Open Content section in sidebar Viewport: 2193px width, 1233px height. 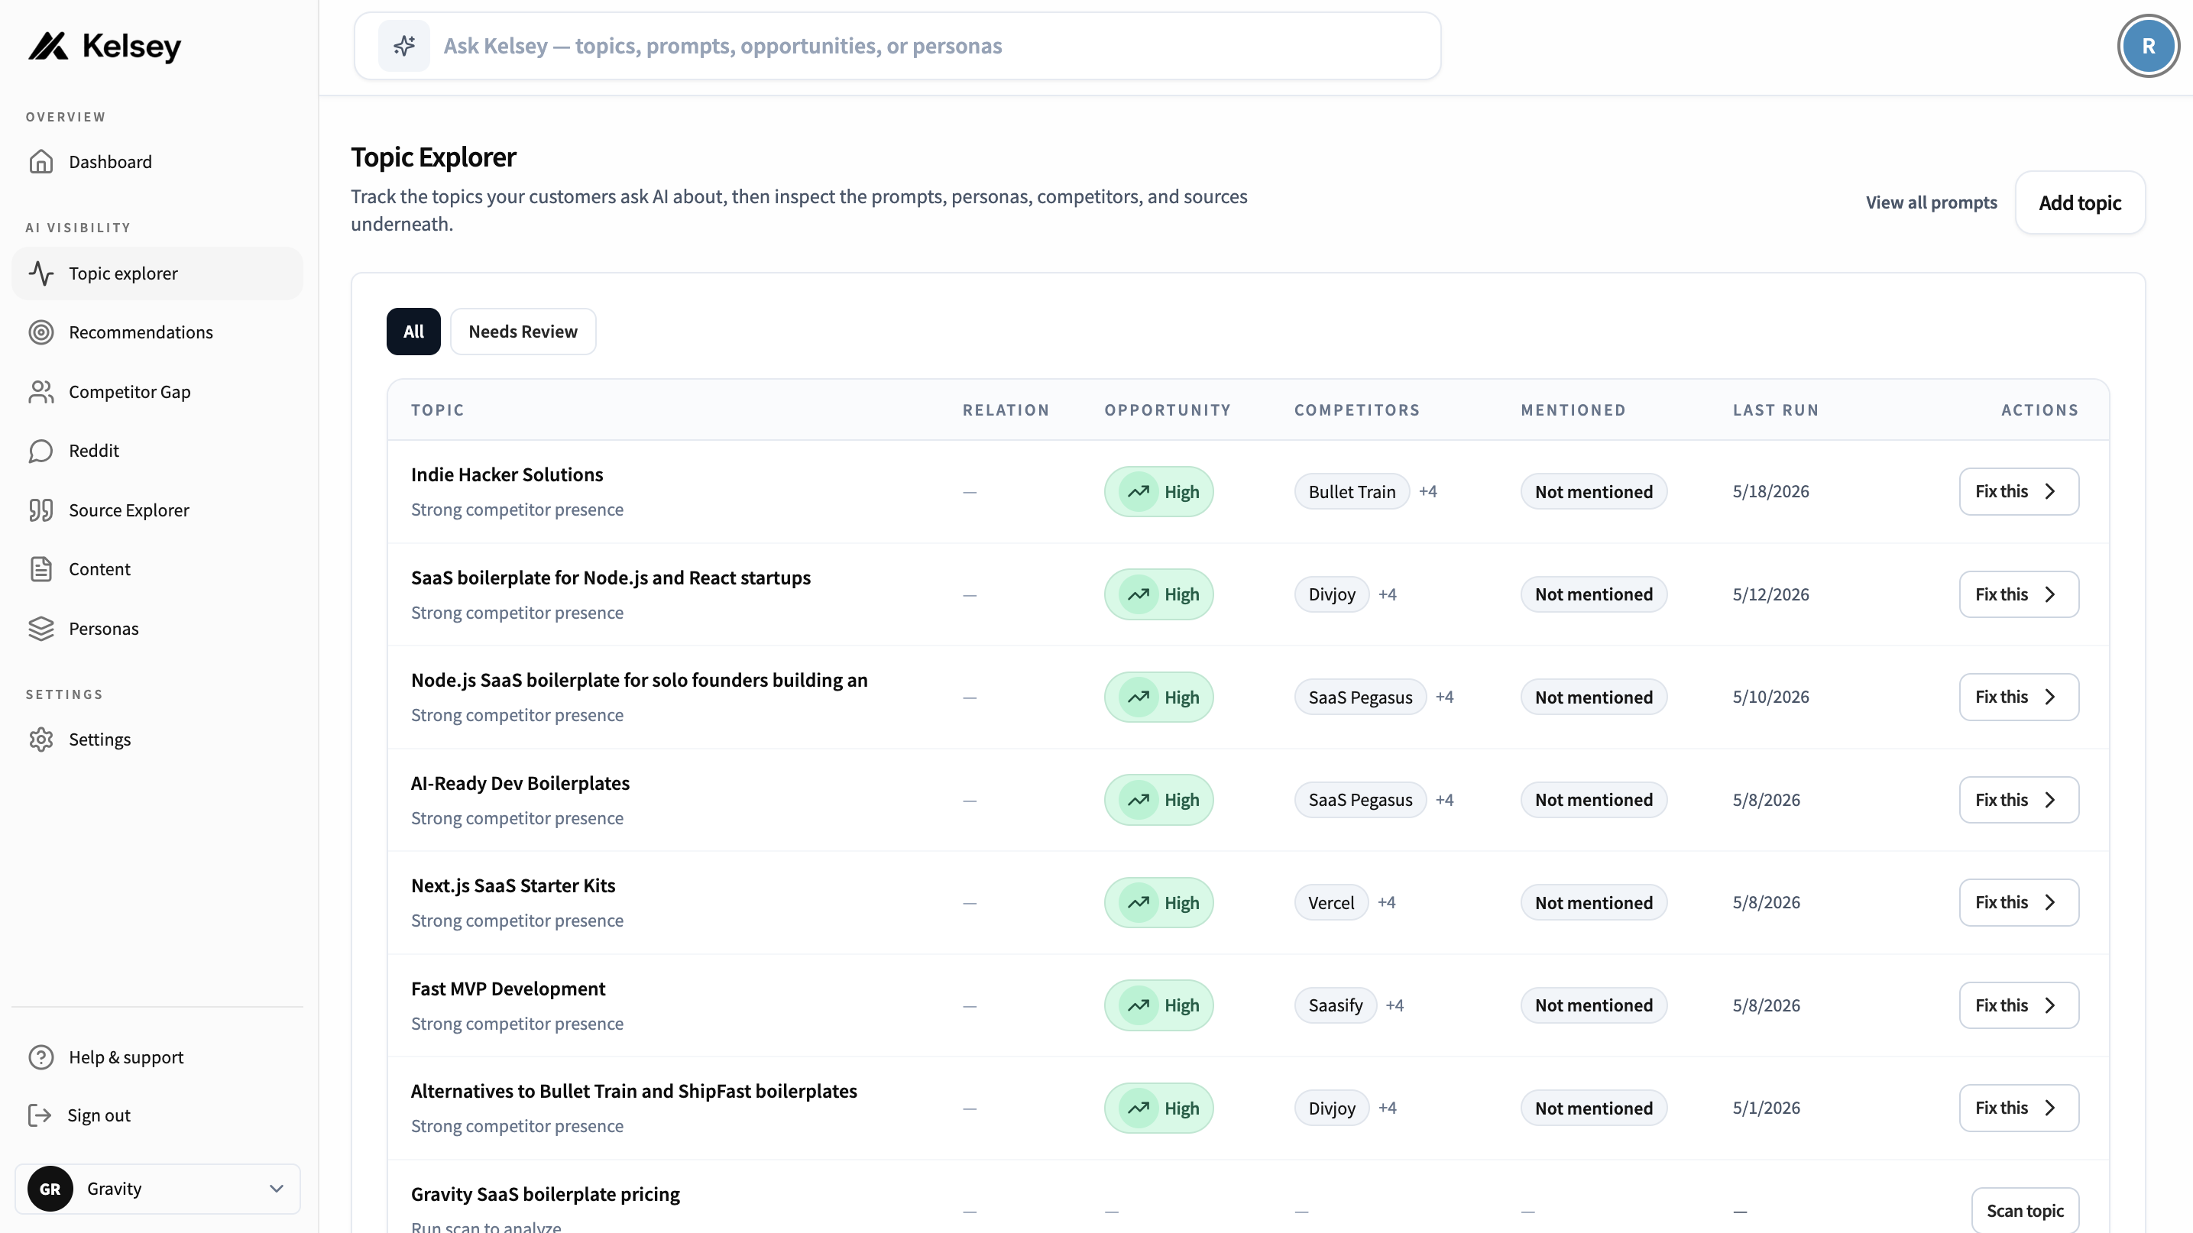click(x=157, y=568)
